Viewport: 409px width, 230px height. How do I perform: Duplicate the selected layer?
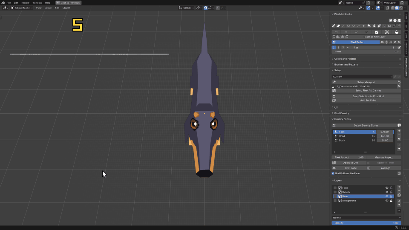(399, 195)
